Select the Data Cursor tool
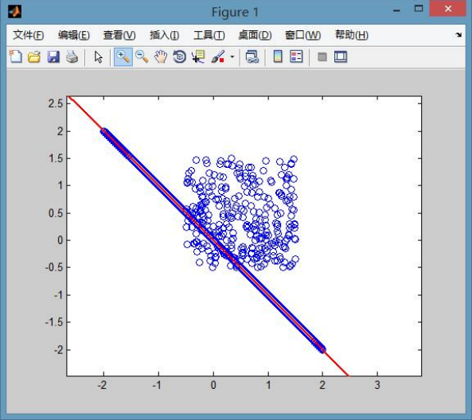Screen dimensions: 472x420 198,56
